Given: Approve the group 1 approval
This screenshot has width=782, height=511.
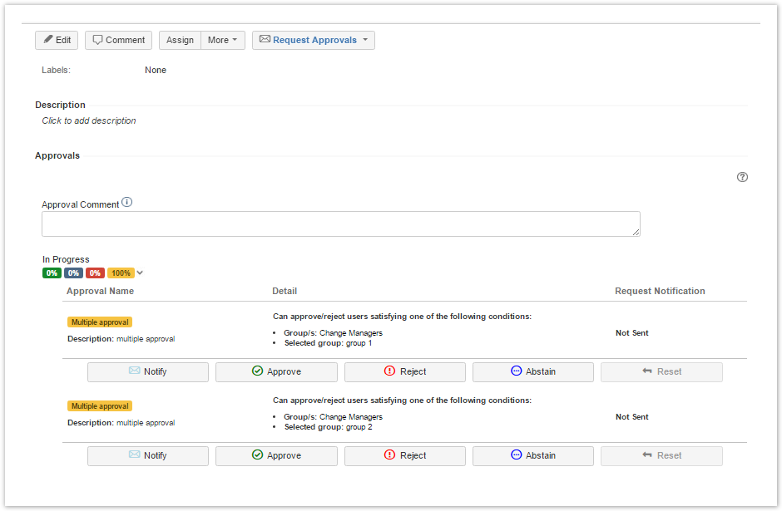Looking at the screenshot, I should pyautogui.click(x=276, y=371).
